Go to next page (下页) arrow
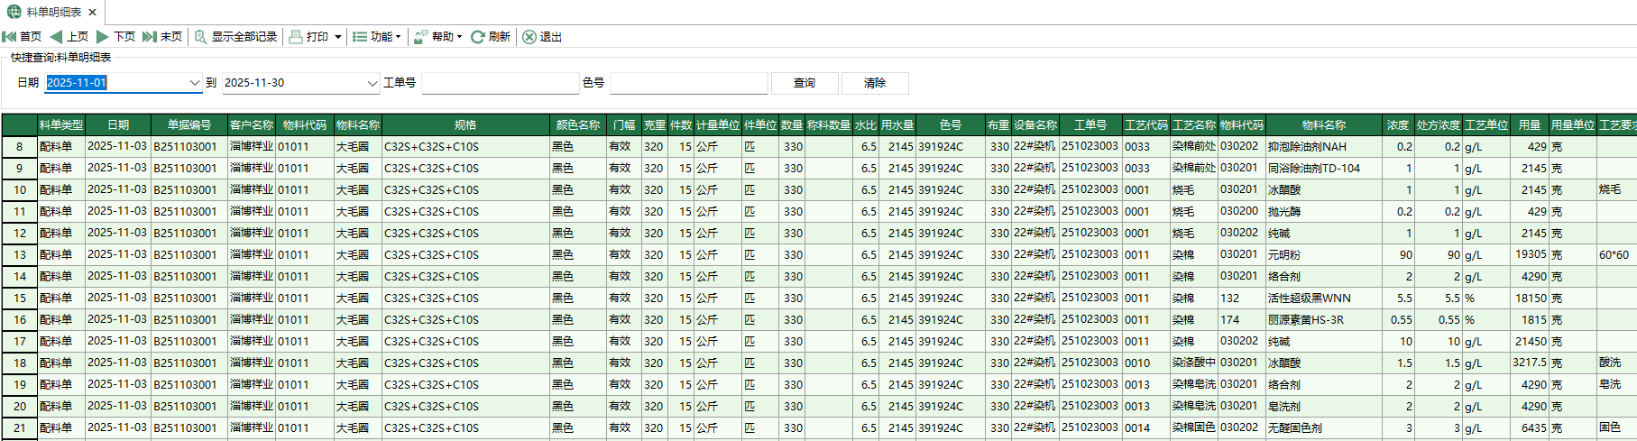This screenshot has width=1637, height=441. [103, 37]
